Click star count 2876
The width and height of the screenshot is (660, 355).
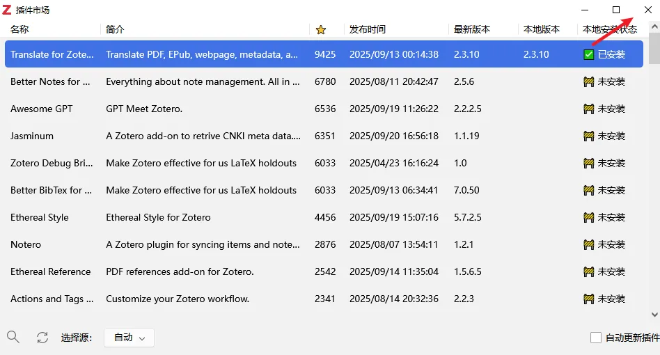click(325, 244)
